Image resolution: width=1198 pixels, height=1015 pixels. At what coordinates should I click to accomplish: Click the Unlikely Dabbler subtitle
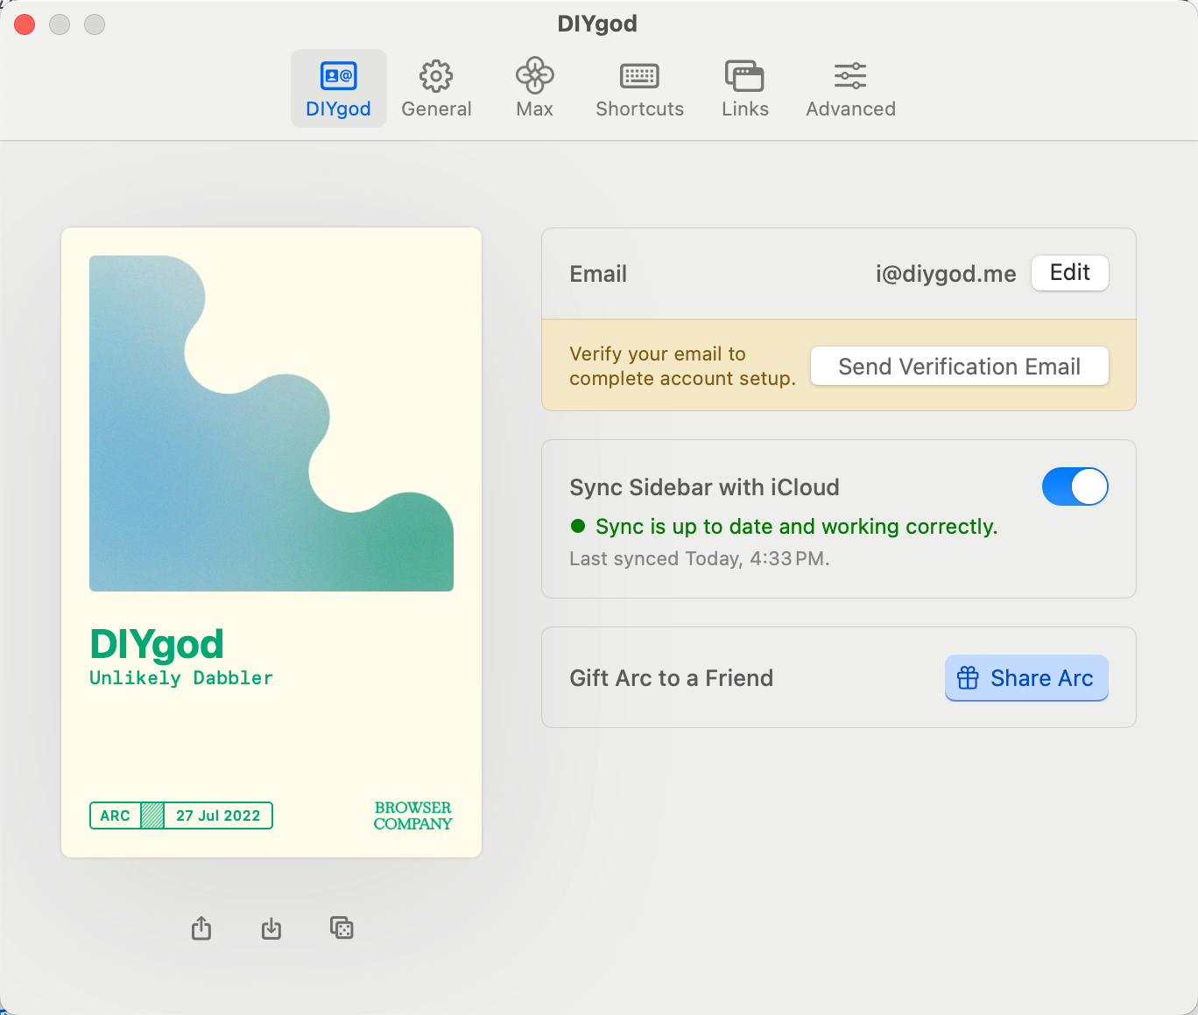coord(181,678)
